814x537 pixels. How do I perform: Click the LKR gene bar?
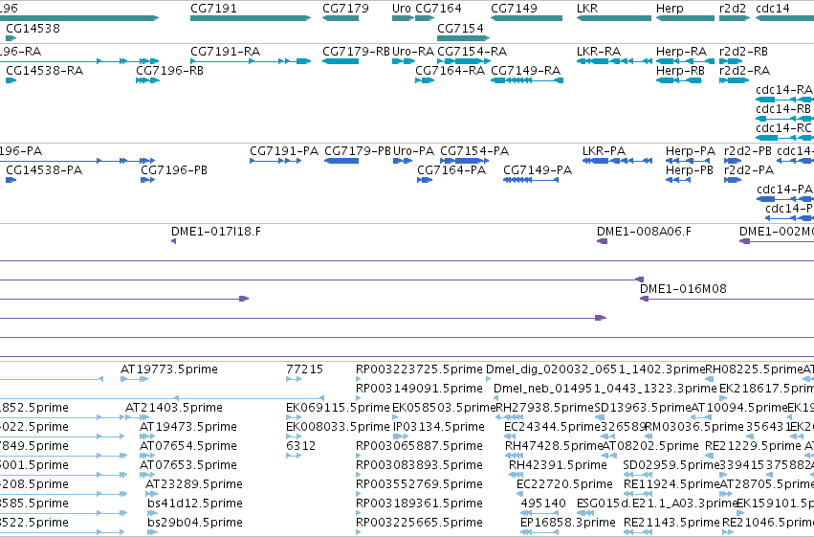614,18
